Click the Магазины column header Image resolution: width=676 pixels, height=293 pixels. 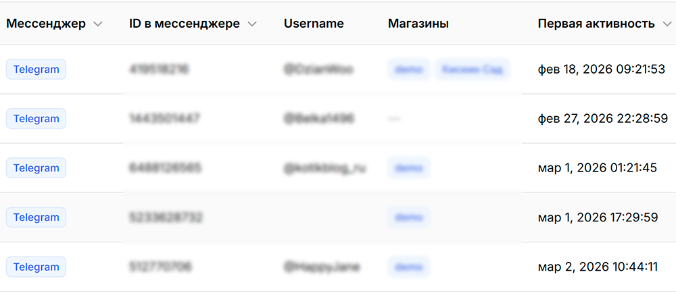coord(418,24)
